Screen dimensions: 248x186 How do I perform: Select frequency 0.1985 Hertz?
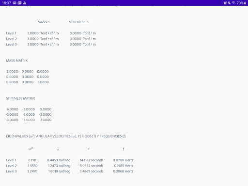124,166
